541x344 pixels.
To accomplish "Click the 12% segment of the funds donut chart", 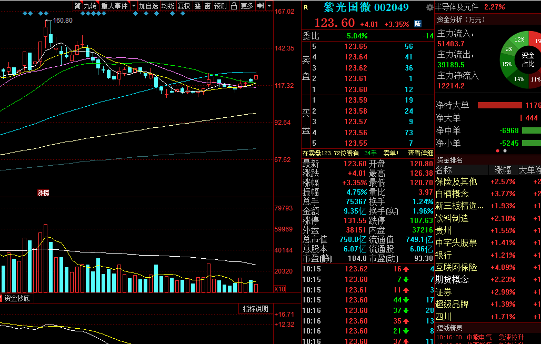I will 519,39.
